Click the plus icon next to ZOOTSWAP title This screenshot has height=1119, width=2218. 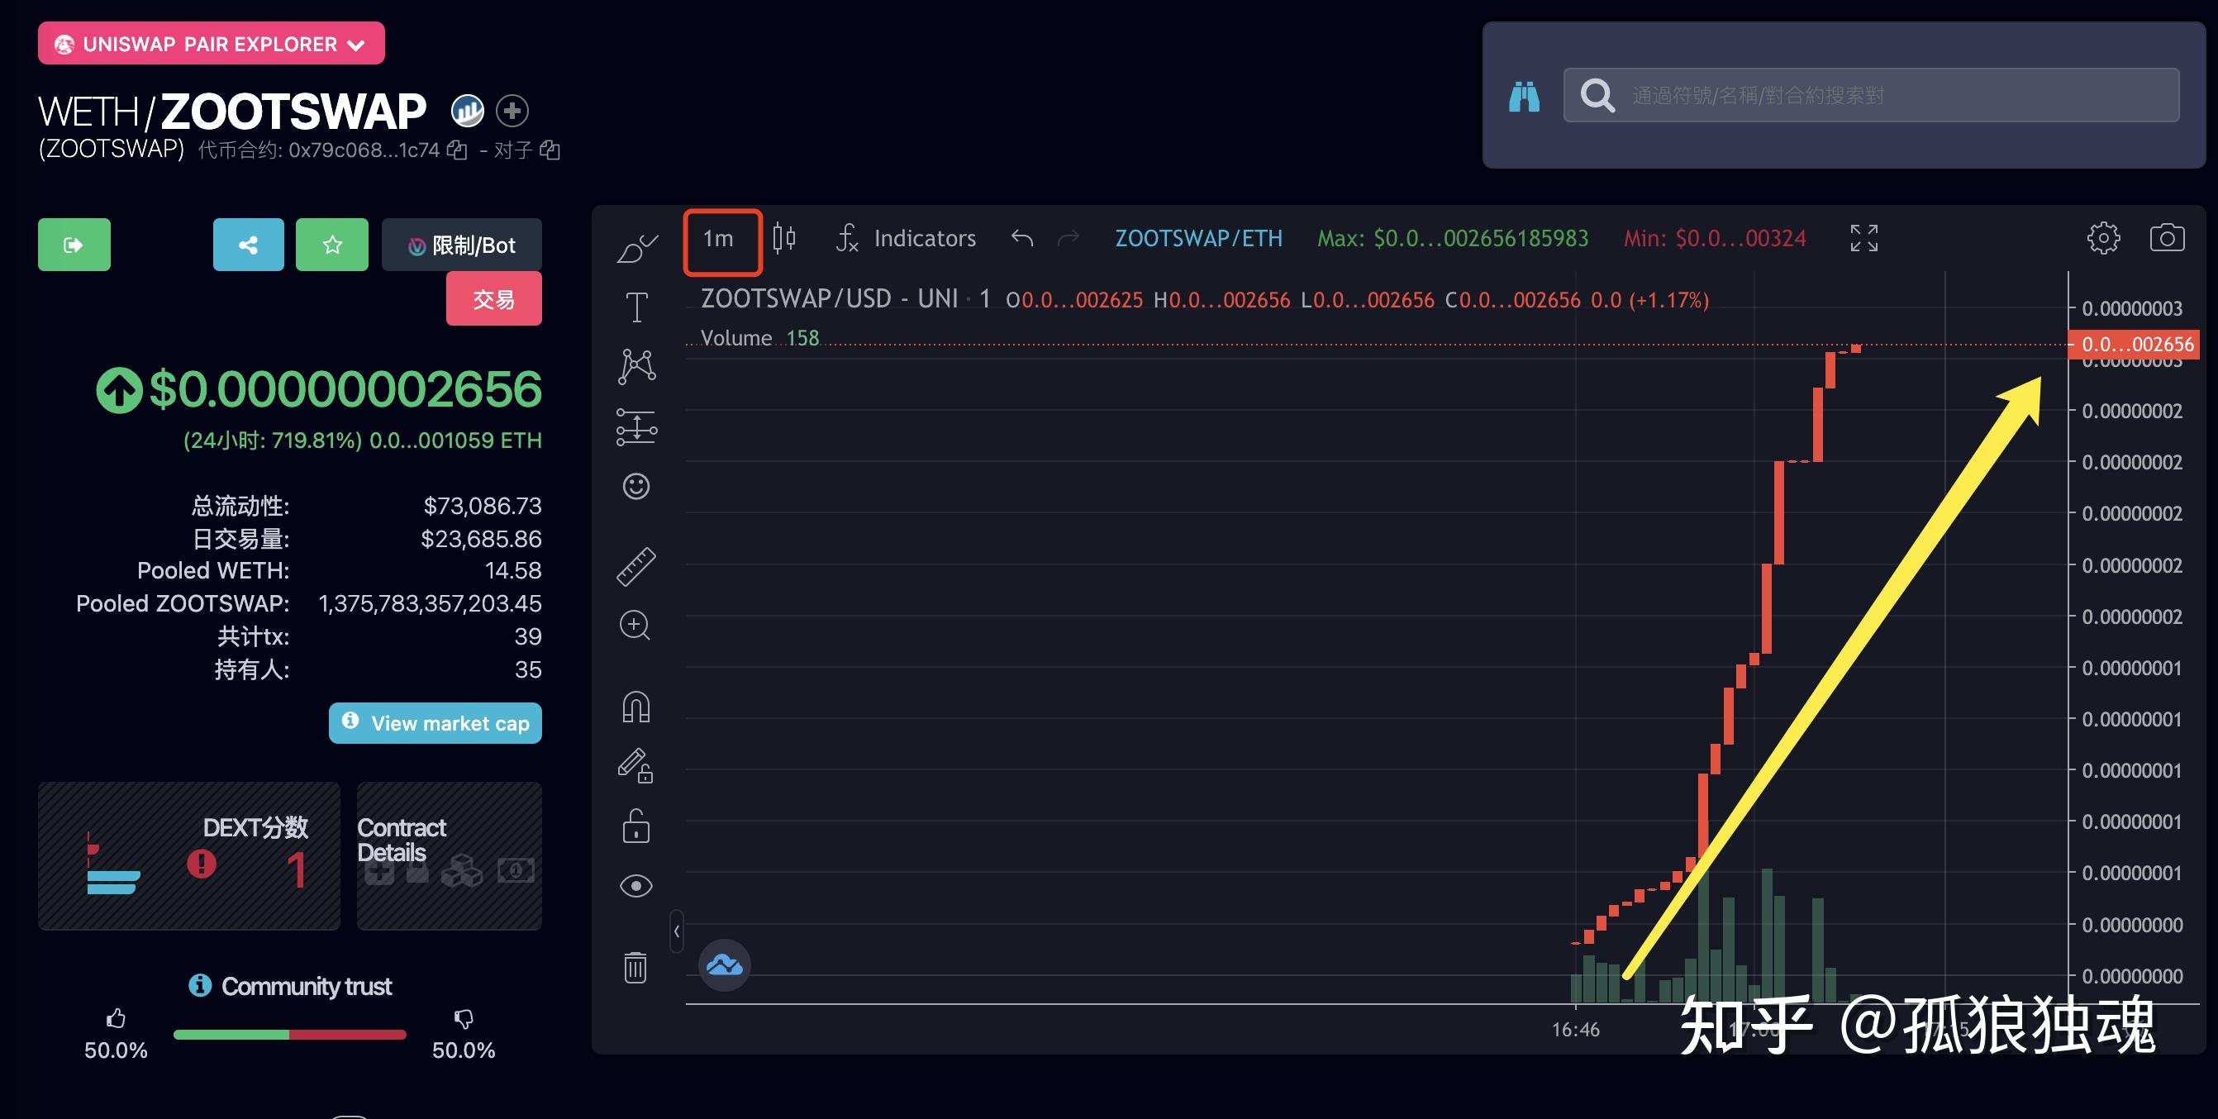click(512, 110)
